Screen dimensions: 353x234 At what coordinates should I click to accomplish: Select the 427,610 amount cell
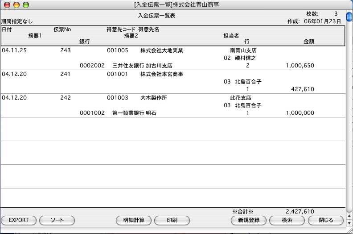point(300,89)
